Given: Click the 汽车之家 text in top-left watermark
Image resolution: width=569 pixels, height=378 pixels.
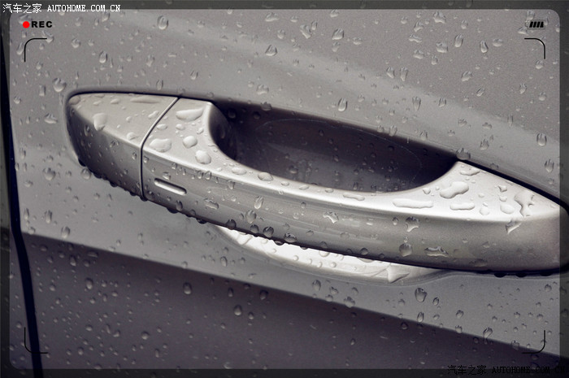Looking at the screenshot, I should coord(23,7).
